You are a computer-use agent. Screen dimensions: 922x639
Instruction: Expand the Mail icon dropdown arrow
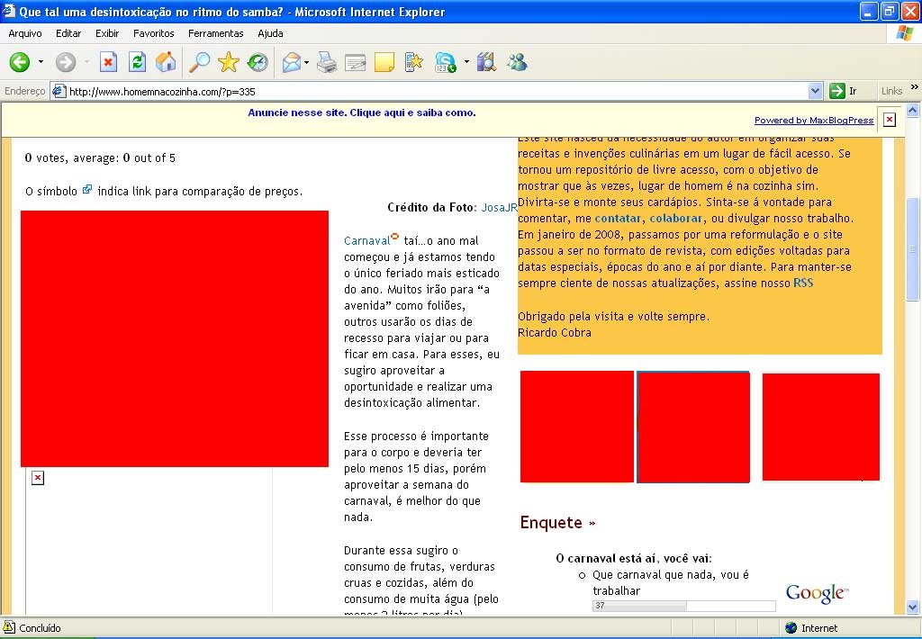[x=306, y=62]
